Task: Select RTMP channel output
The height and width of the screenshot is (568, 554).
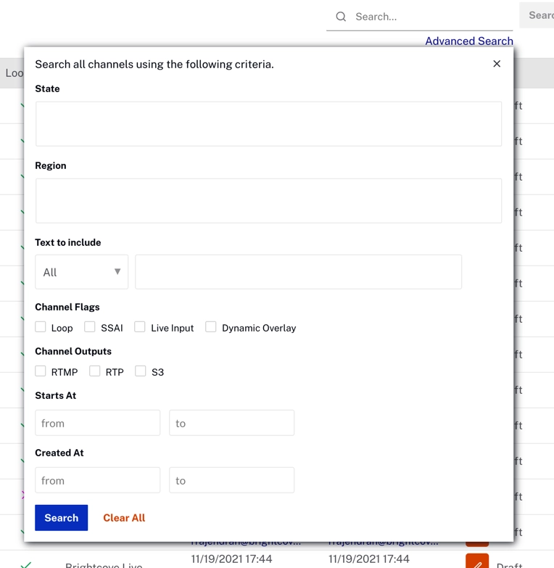Action: point(41,371)
